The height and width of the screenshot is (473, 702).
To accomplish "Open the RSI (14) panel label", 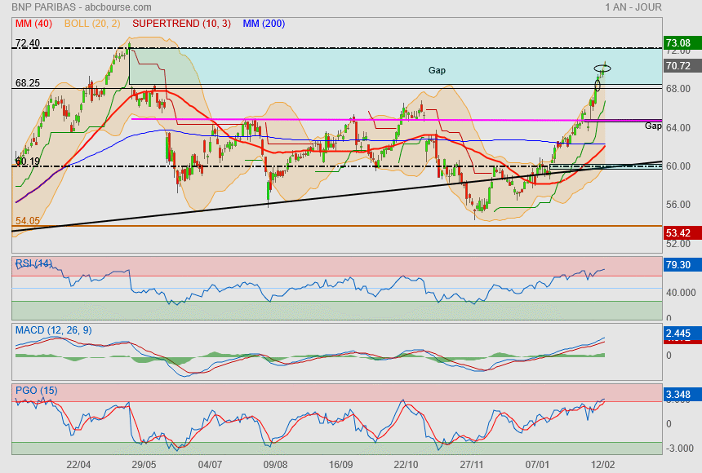I will [33, 263].
